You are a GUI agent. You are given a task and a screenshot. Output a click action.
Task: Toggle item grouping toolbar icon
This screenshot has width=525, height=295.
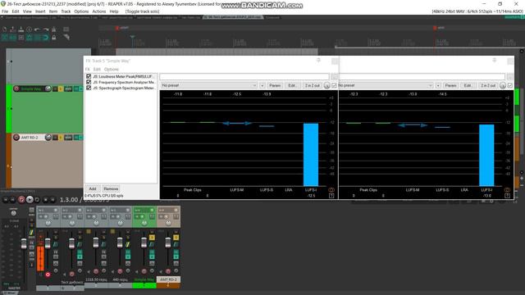point(13,38)
